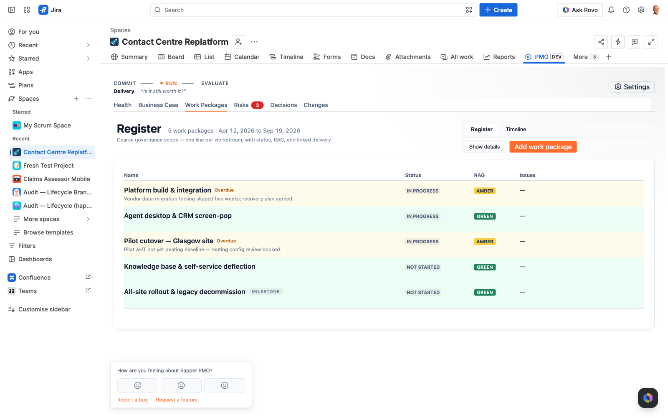Screen dimensions: 668x418
Task: Expand the Recent menu chevron
Action: coord(88,45)
